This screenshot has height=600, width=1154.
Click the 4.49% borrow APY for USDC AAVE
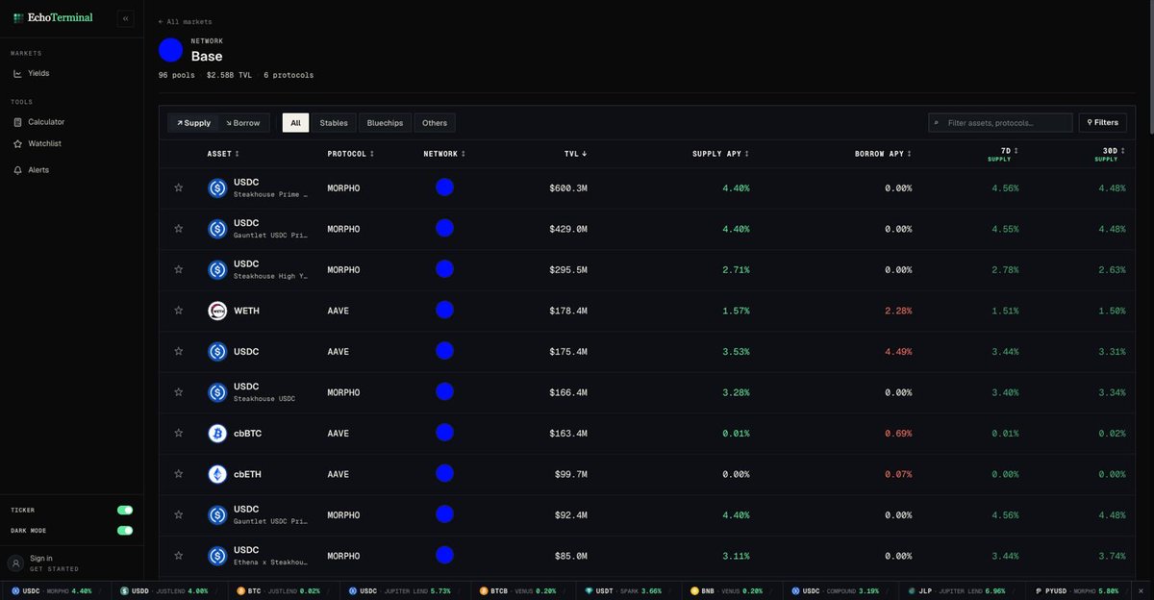pyautogui.click(x=898, y=352)
